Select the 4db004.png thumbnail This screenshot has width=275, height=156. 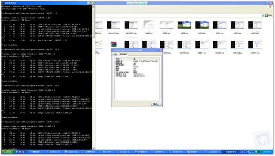click(202, 45)
